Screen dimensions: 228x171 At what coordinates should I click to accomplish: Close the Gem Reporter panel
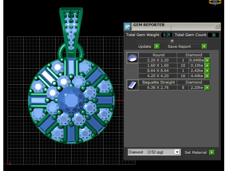(217, 26)
